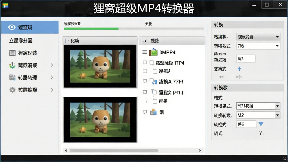
Task: Click the scrollbar left arrow
Action: [66, 150]
